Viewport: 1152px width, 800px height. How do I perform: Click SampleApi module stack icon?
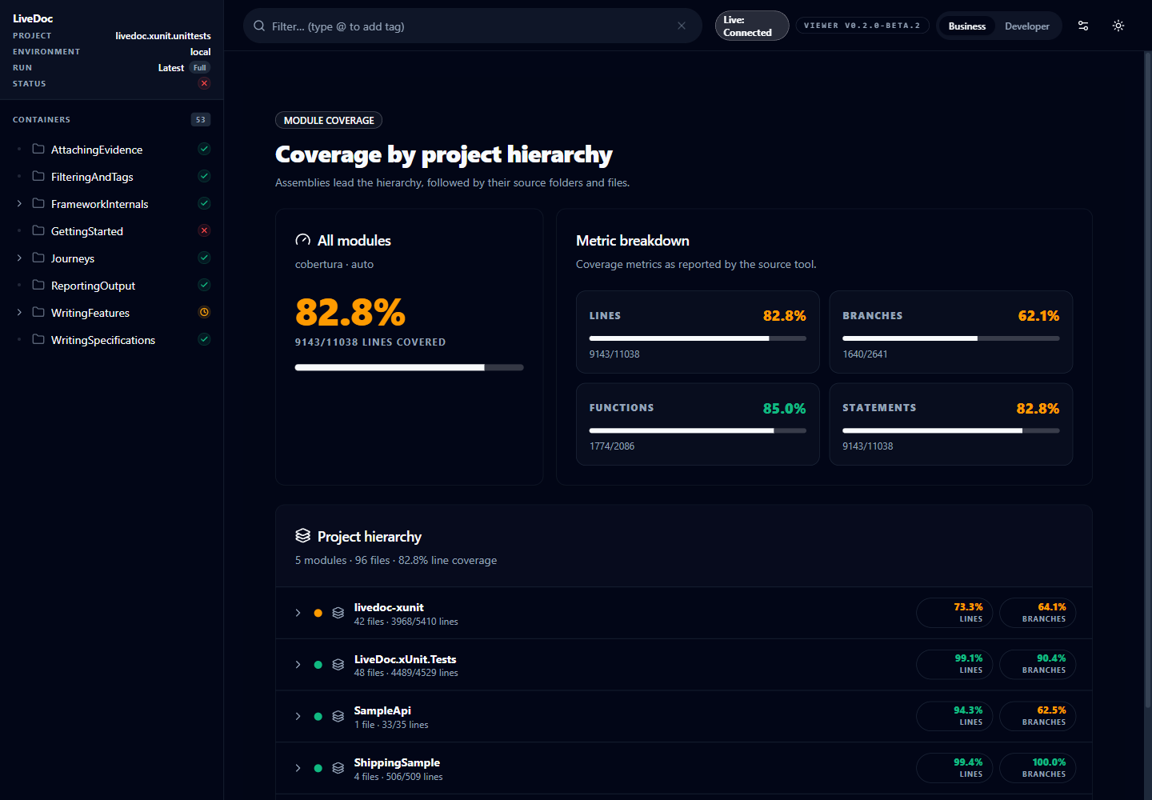pyautogui.click(x=338, y=716)
